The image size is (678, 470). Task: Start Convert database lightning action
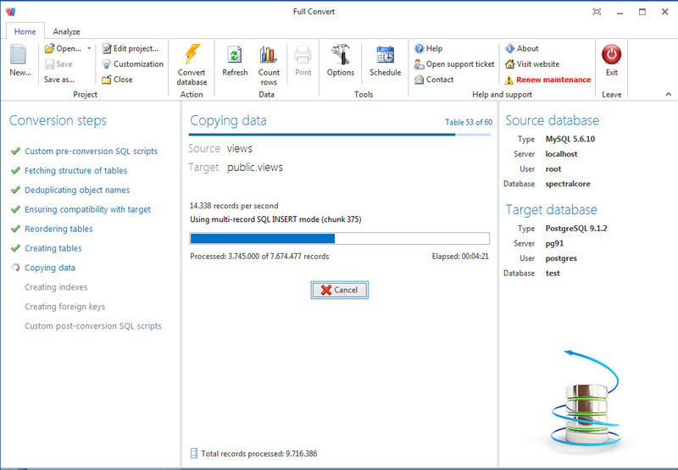192,64
